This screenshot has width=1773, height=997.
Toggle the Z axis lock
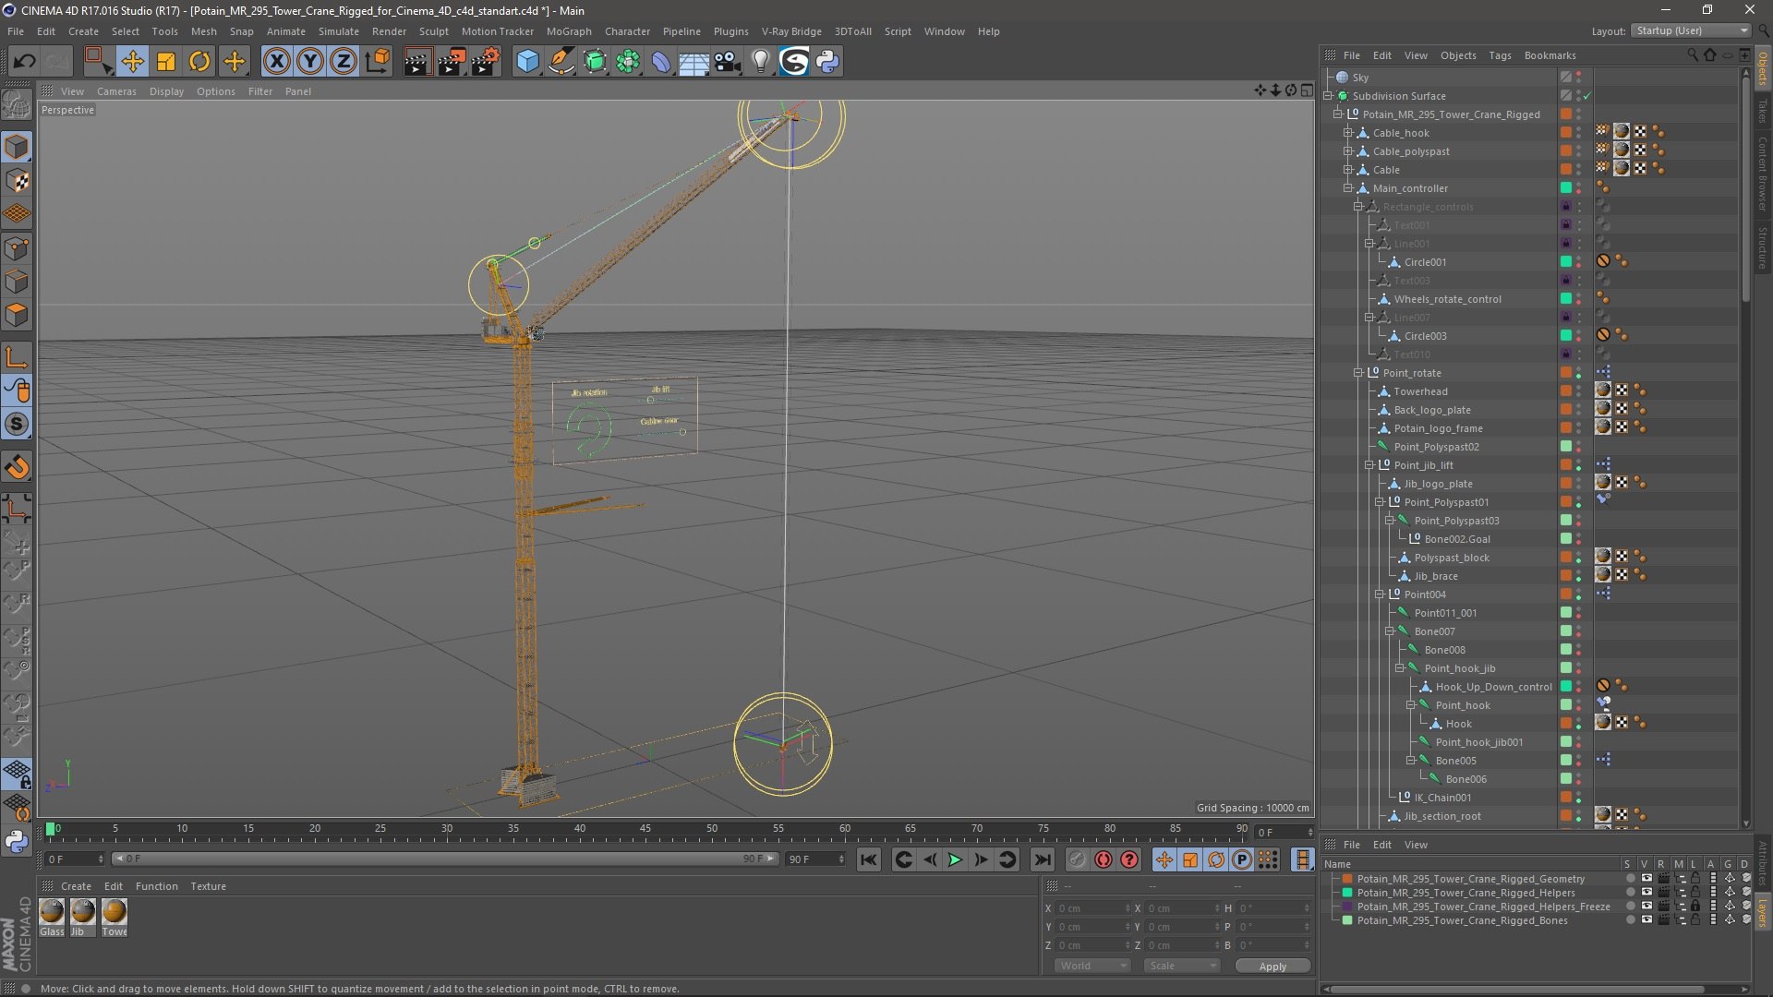[x=344, y=62]
